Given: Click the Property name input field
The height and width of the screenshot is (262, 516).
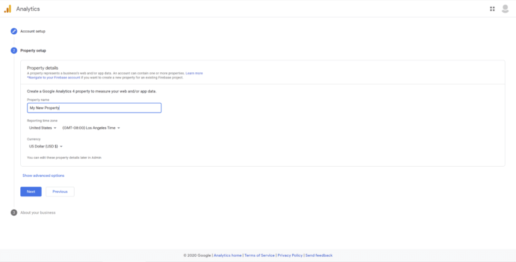Looking at the screenshot, I should (x=94, y=108).
